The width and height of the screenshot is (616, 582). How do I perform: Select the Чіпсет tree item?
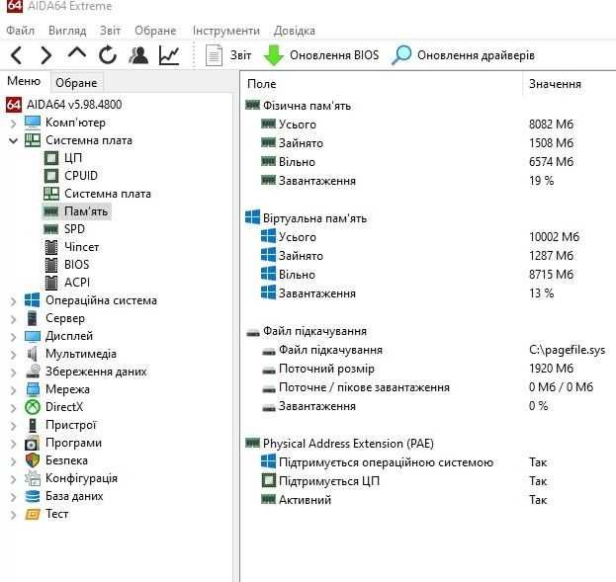point(81,247)
